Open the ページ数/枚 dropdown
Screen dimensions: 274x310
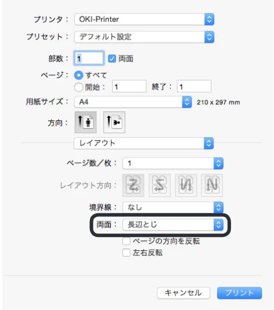click(x=173, y=163)
